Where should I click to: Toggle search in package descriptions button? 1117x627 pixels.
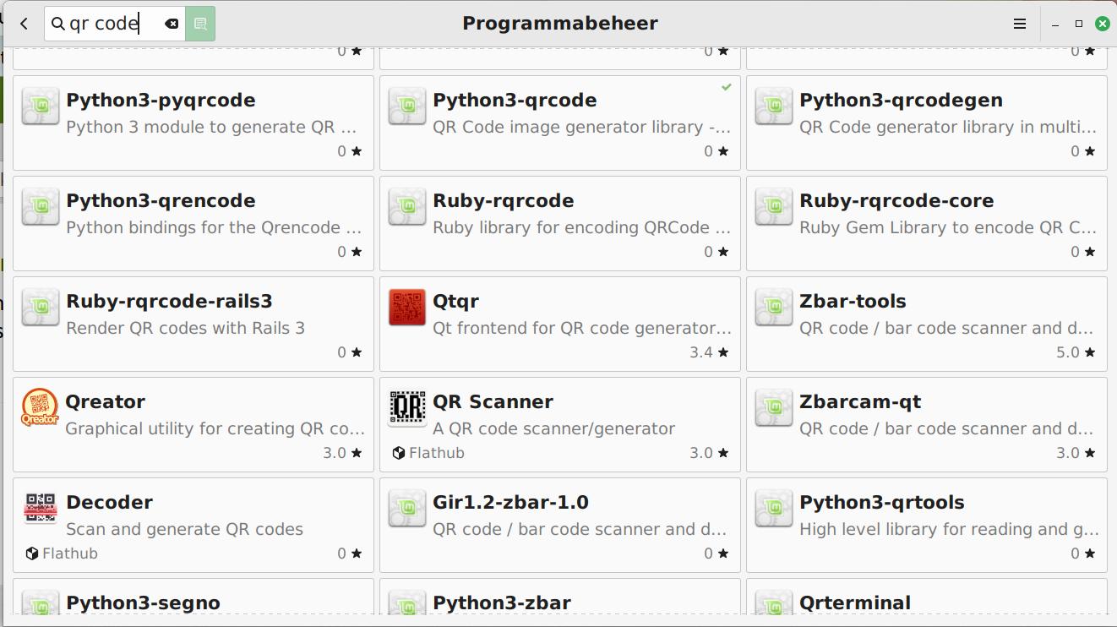[x=200, y=24]
